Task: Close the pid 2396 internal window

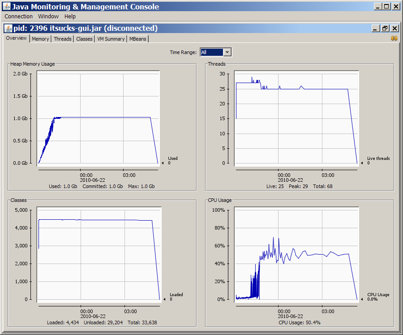Action: click(394, 28)
